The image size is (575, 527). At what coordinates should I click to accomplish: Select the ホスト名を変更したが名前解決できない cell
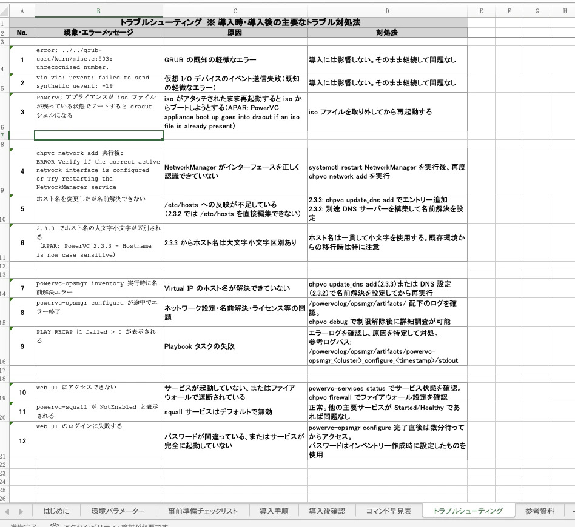click(x=99, y=209)
